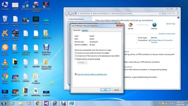Close the Wireless Network Properties dialog
Screen dimensions: 188x106
[x=120, y=25]
